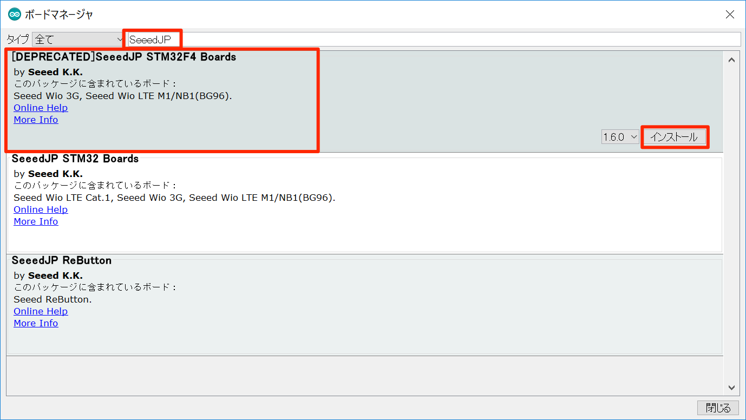Open More Info for SeeedJP STM32F4 Boards
This screenshot has height=420, width=746.
pyautogui.click(x=36, y=120)
